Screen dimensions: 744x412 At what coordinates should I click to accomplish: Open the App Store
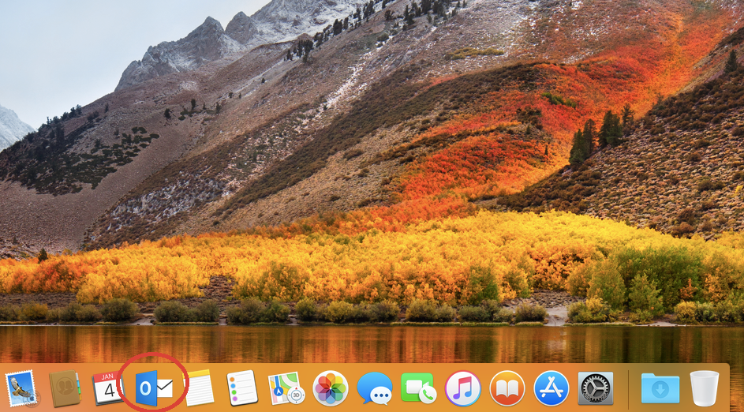tap(551, 388)
